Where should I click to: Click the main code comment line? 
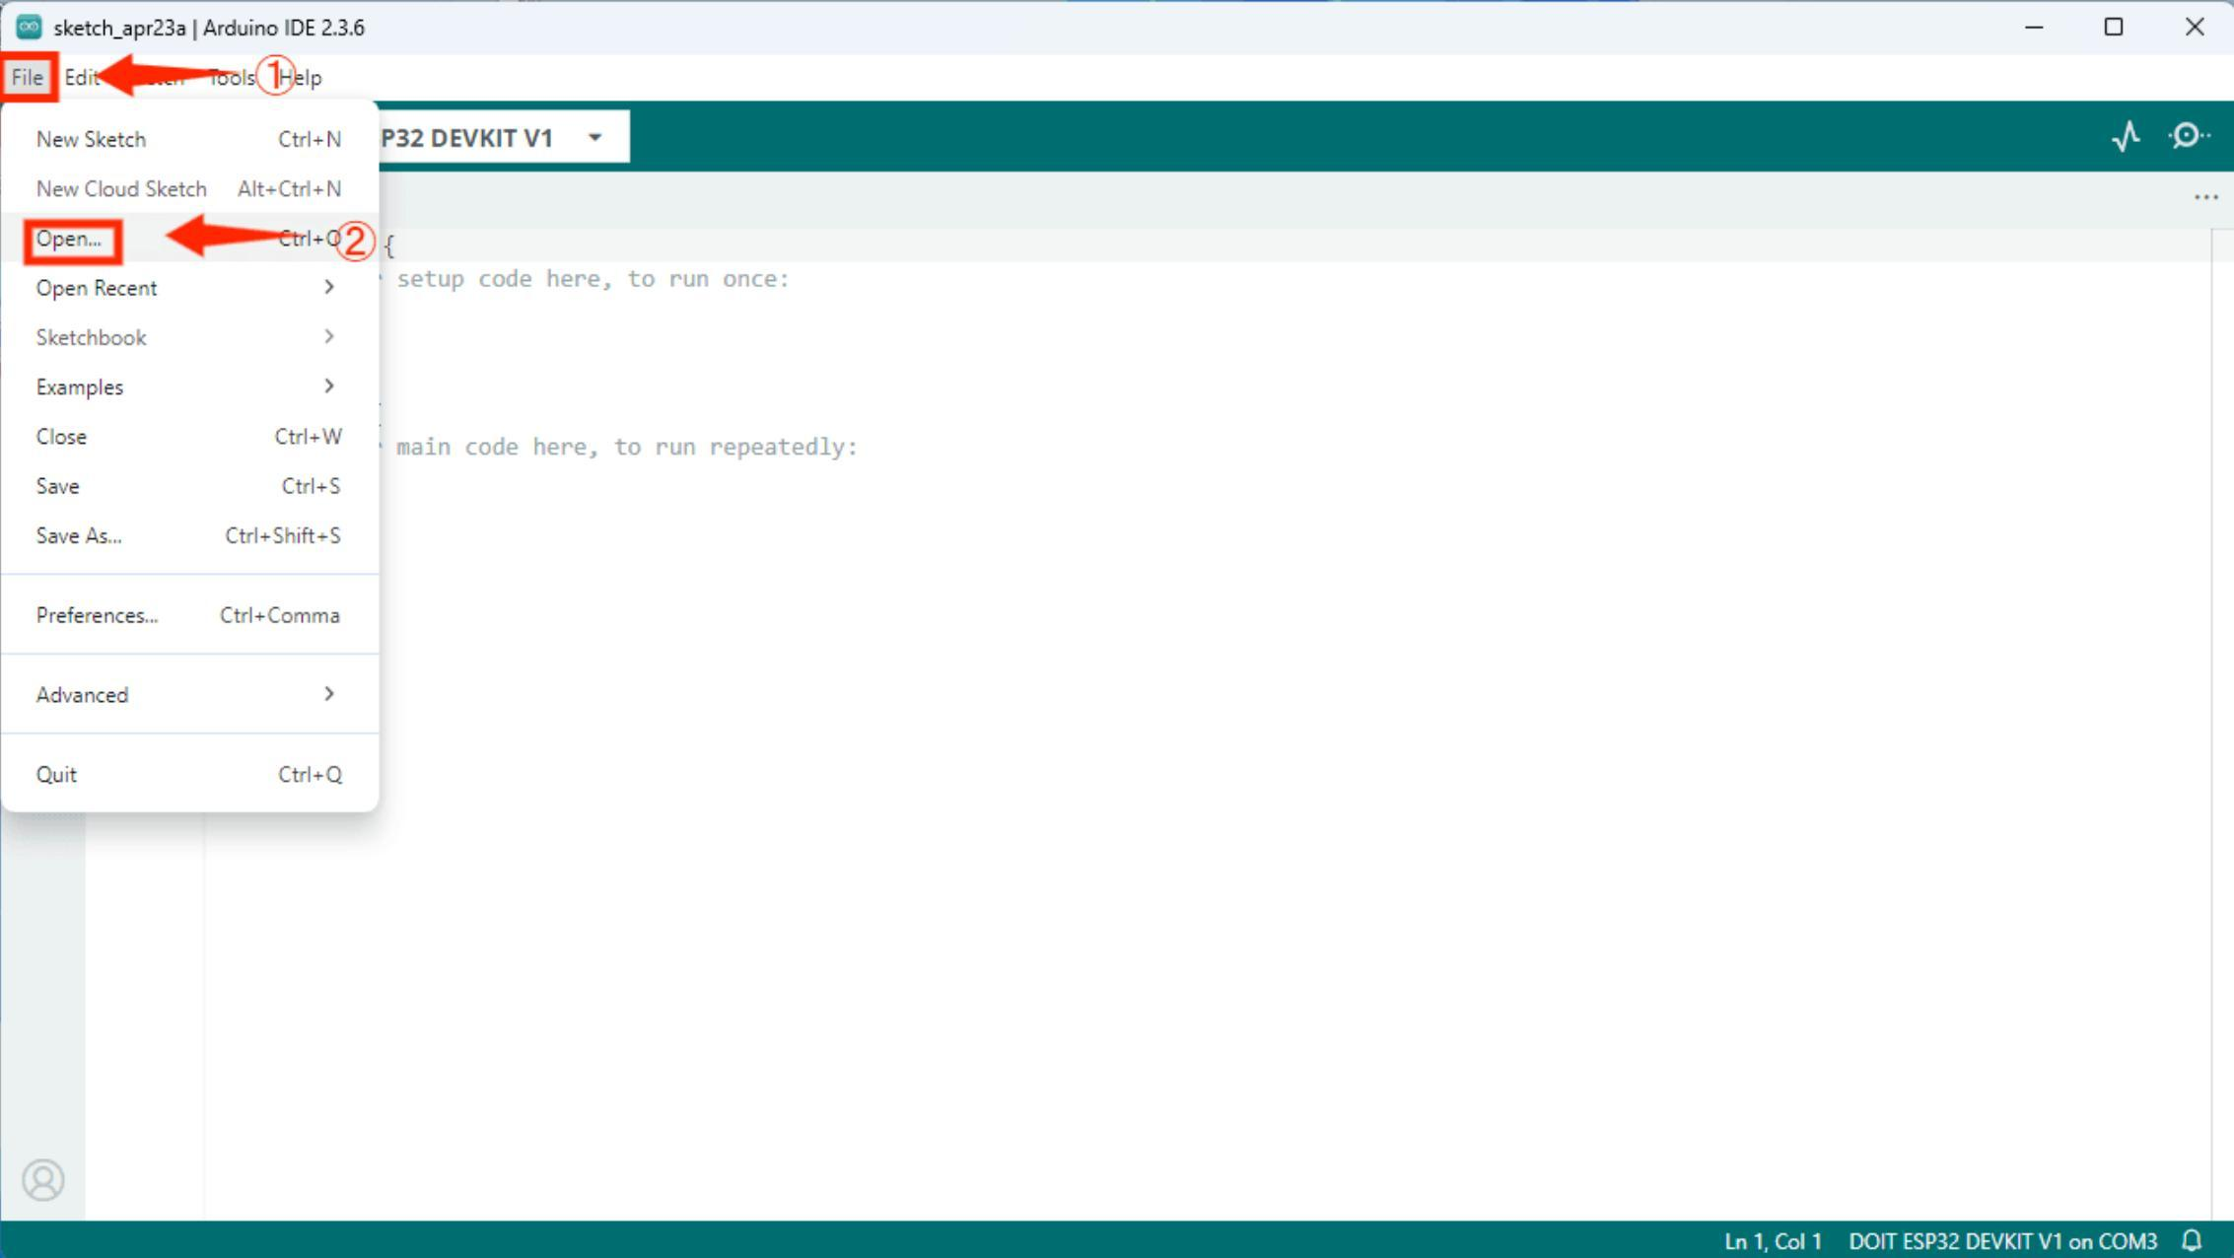[625, 448]
